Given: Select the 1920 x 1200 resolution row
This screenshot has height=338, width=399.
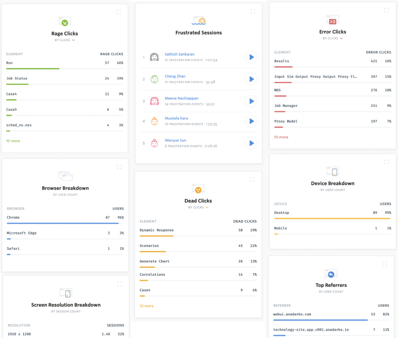Looking at the screenshot, I should (66, 334).
